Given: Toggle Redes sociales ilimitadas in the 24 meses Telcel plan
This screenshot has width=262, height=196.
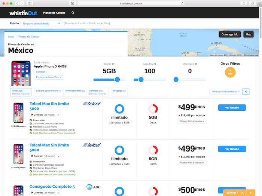Looking at the screenshot, I should pos(31,130).
